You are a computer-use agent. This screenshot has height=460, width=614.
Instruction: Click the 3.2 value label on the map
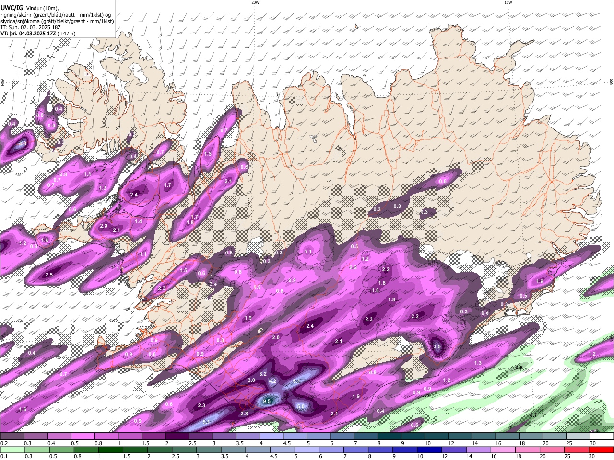coord(263,374)
